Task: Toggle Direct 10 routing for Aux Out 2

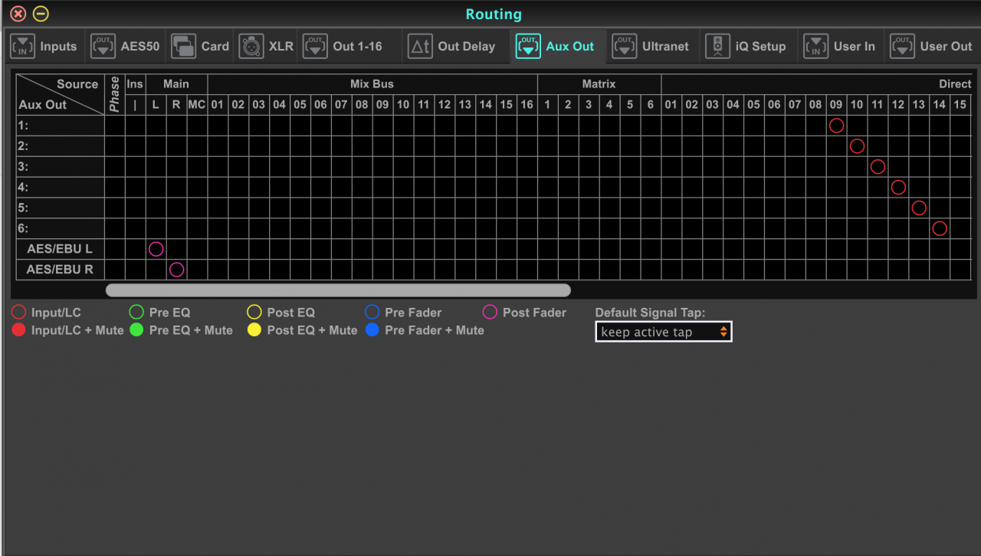Action: (x=857, y=146)
